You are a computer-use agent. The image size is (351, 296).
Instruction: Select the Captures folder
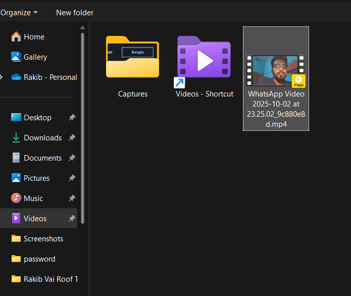133,66
